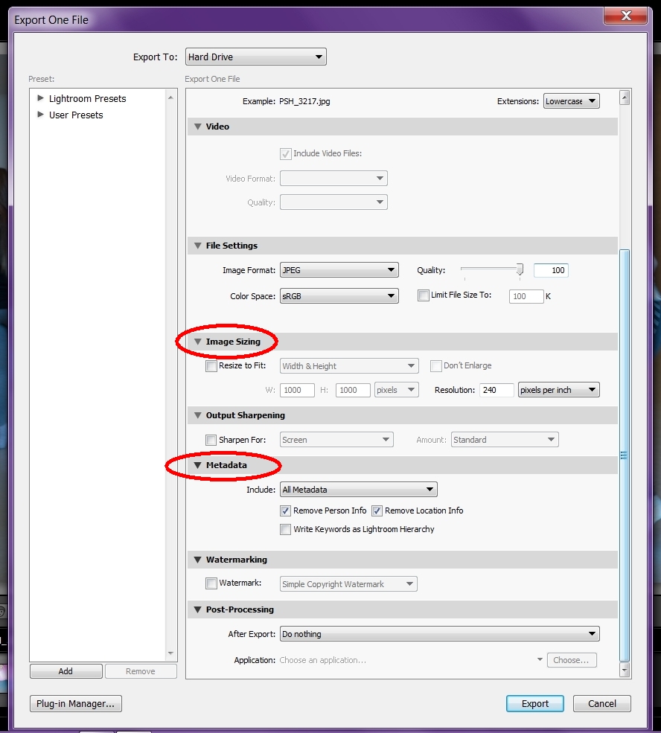
Task: Collapse the Image Sizing section
Action: tap(198, 342)
